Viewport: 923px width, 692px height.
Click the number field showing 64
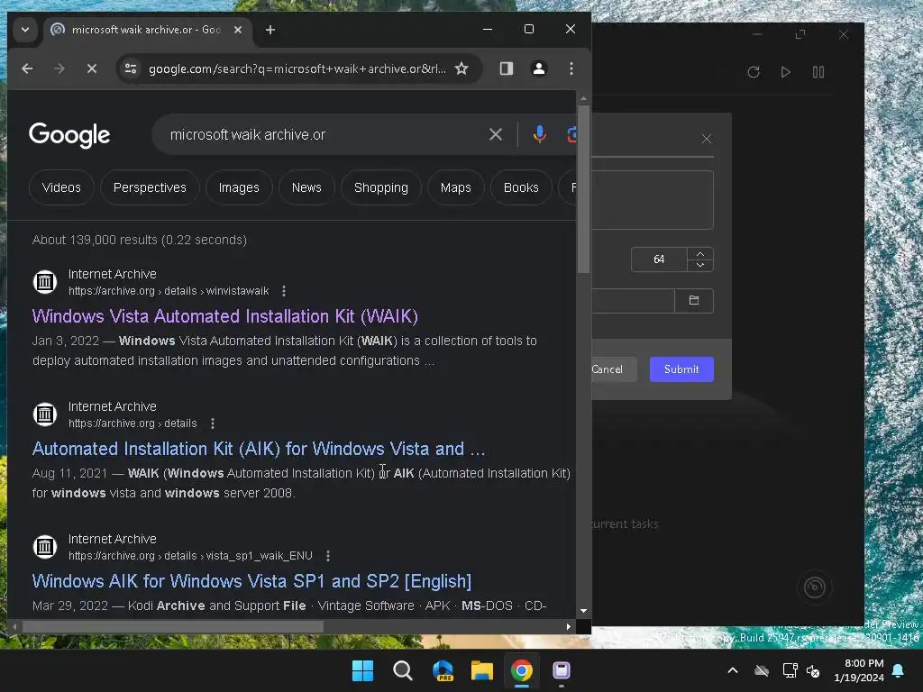coord(659,259)
